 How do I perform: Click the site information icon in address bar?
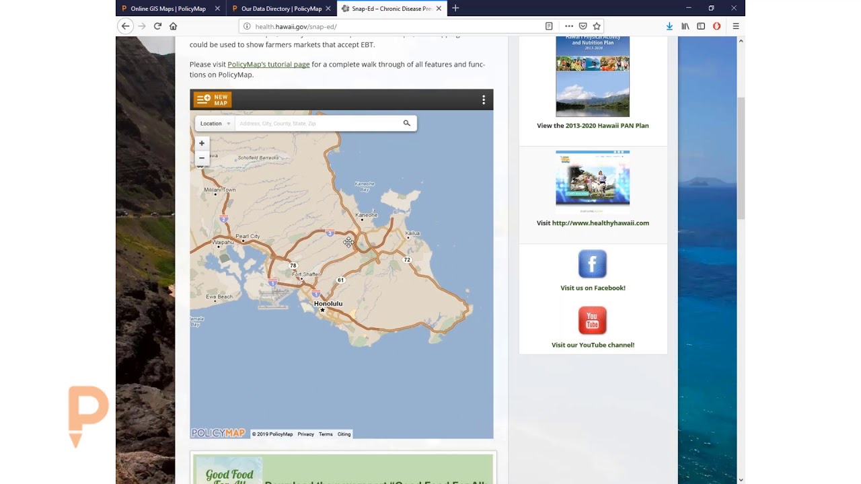pos(247,26)
